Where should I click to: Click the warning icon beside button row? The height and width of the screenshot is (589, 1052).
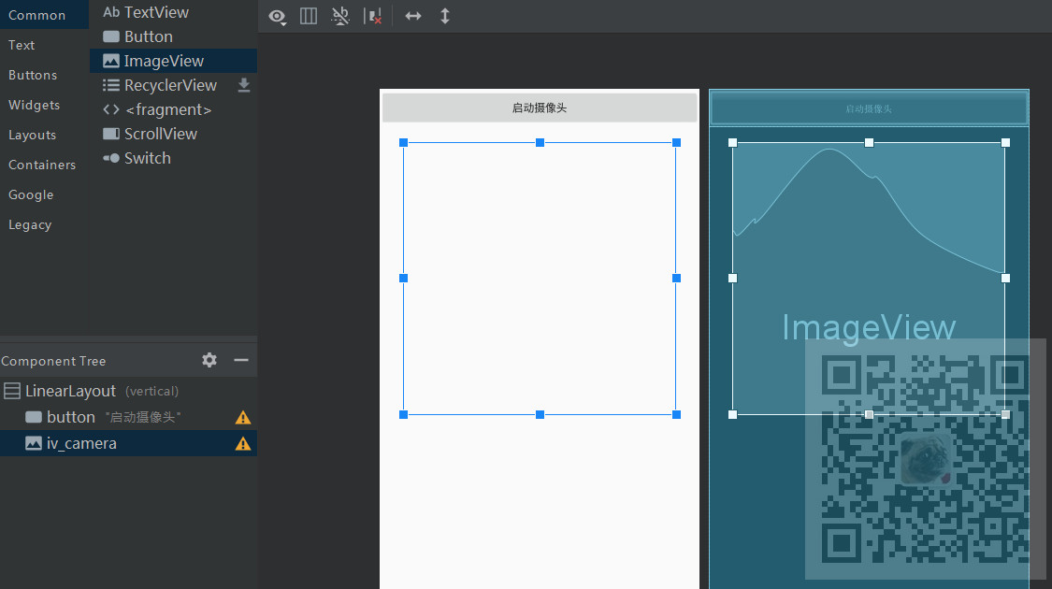[x=243, y=418]
